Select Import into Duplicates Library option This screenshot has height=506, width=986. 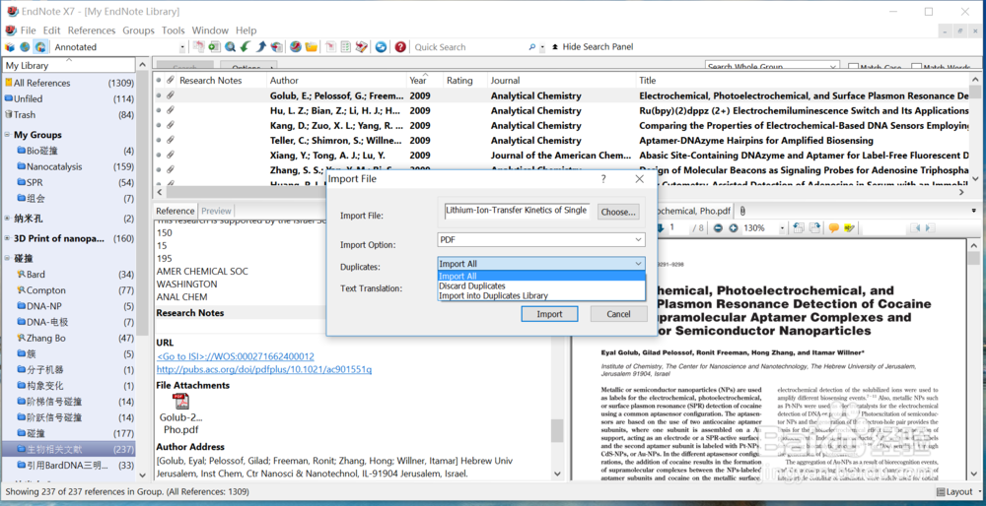coord(494,295)
